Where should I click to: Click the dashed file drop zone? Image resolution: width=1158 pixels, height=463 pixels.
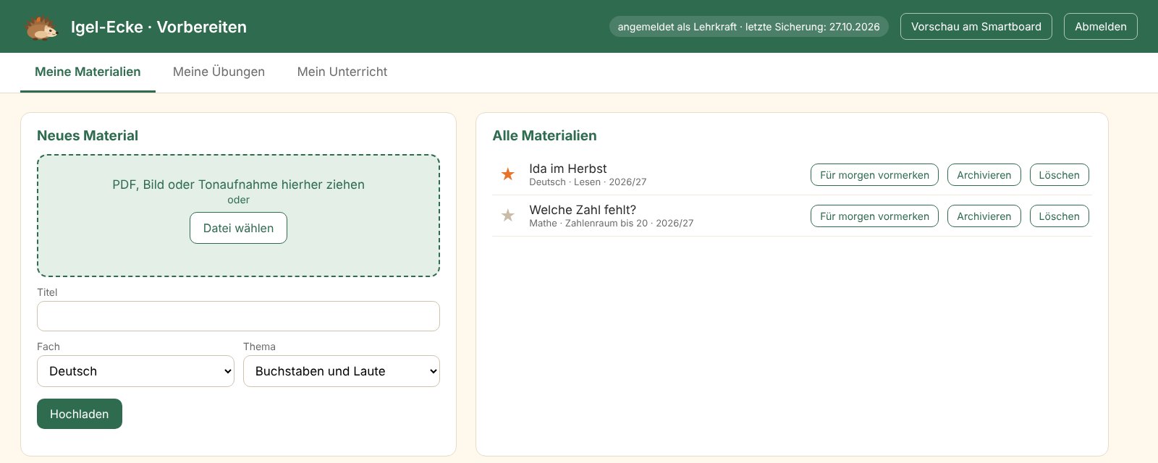238,216
